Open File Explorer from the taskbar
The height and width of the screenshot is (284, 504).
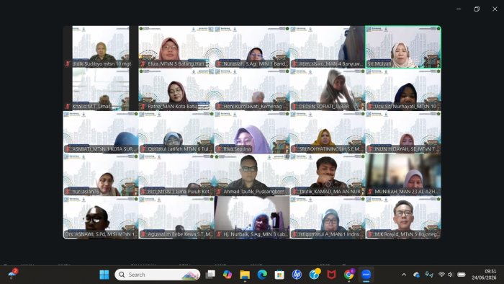coord(245,275)
